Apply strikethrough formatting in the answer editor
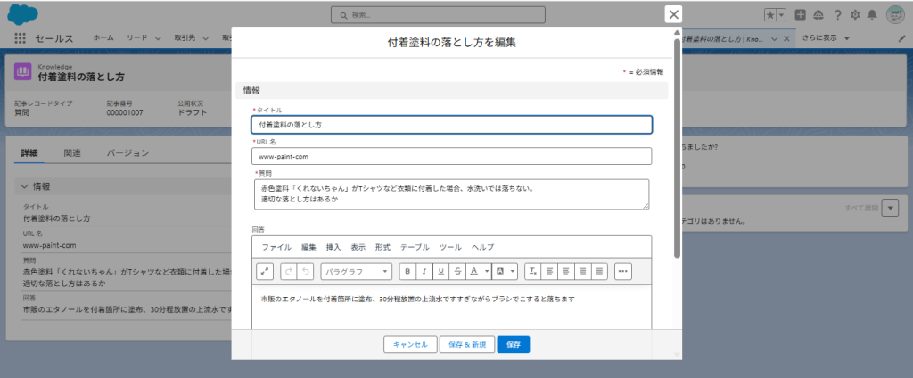Screen dimensions: 913x378 pos(457,271)
